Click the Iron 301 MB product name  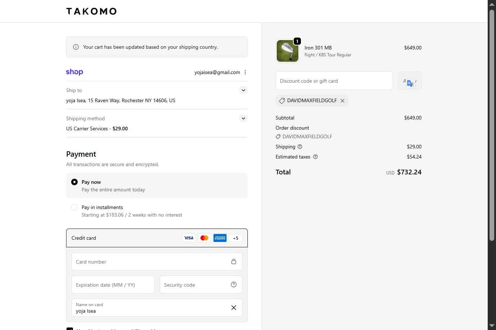318,48
